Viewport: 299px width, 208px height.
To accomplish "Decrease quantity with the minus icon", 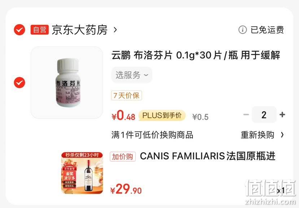I will (246, 114).
